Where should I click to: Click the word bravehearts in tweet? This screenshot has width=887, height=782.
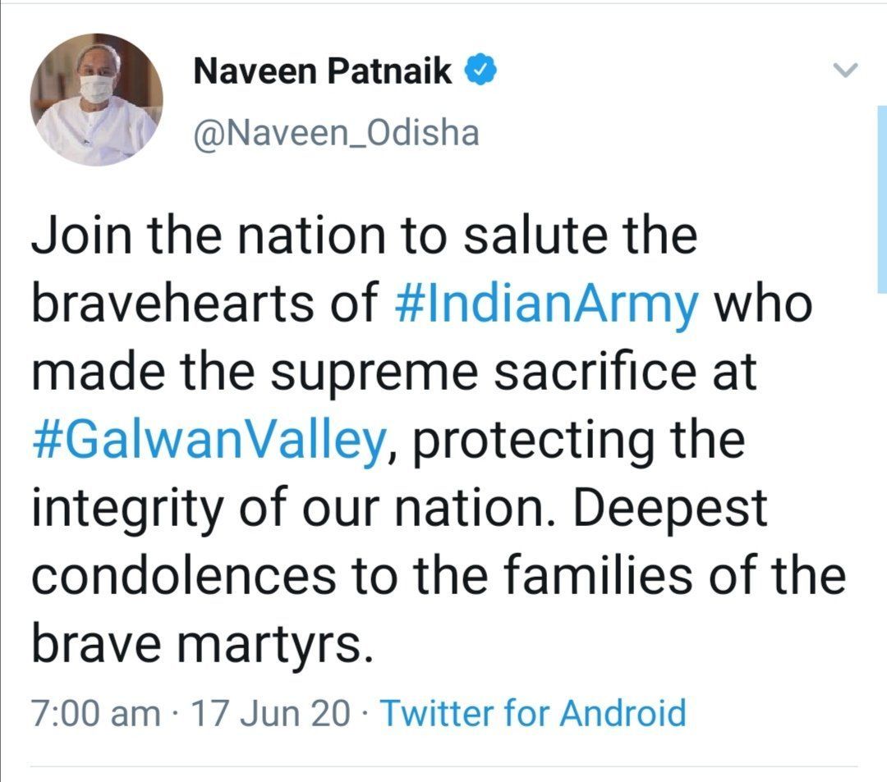tap(172, 304)
